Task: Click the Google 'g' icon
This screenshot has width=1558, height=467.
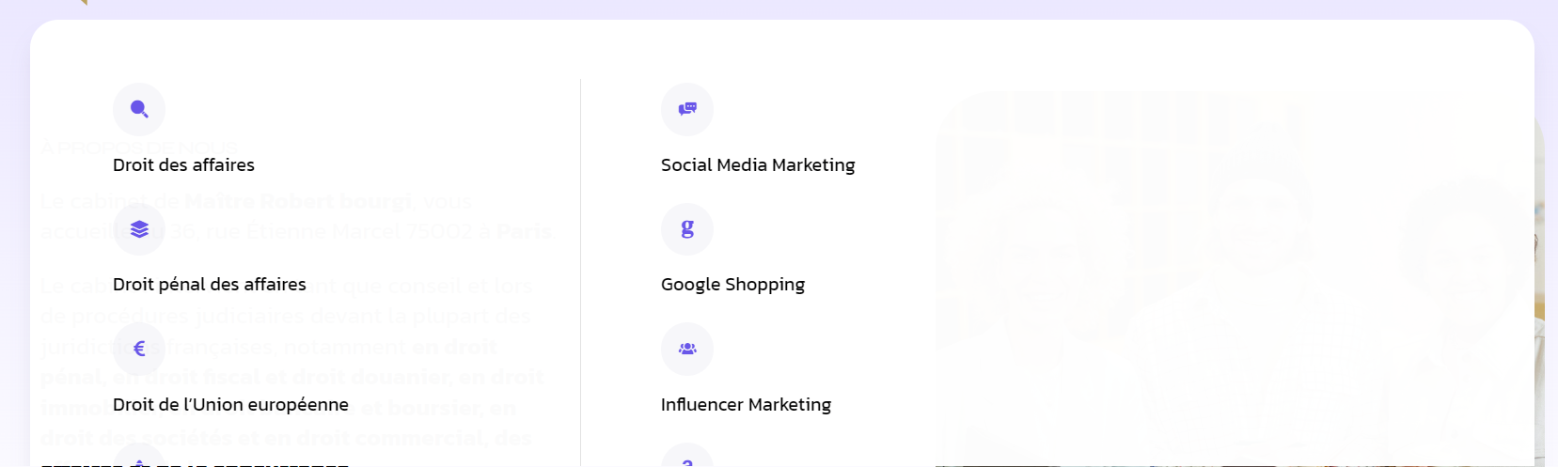Action: [x=687, y=229]
